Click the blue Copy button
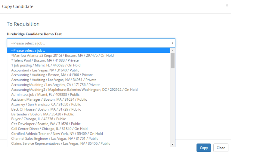Viewport: 261px width, 155px height. click(203, 148)
